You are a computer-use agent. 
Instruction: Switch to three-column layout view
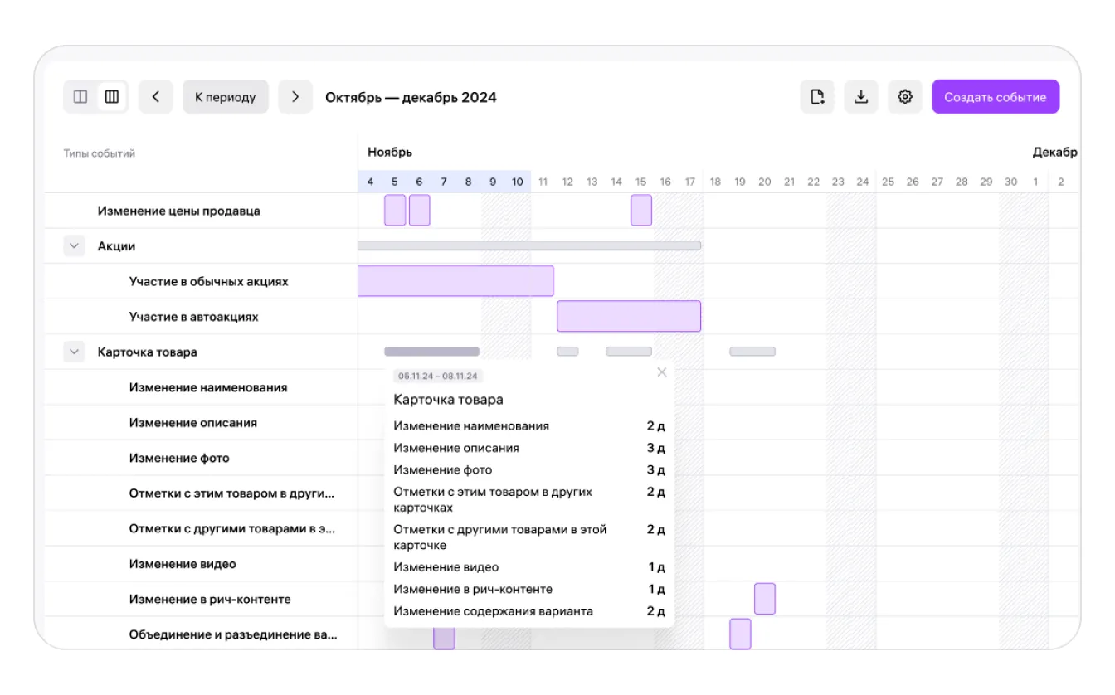coord(112,97)
